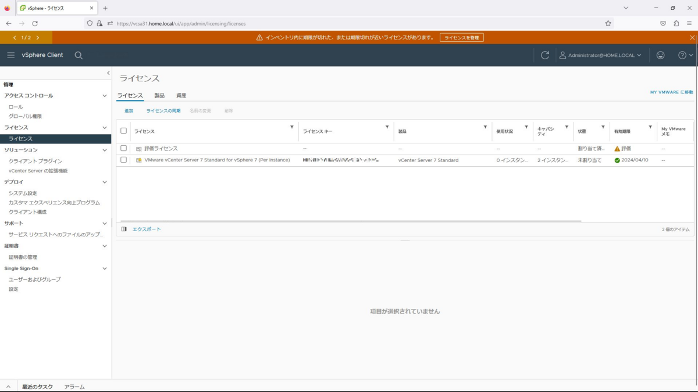The height and width of the screenshot is (392, 698).
Task: Open the 最近のタスク tab
Action: 37,387
